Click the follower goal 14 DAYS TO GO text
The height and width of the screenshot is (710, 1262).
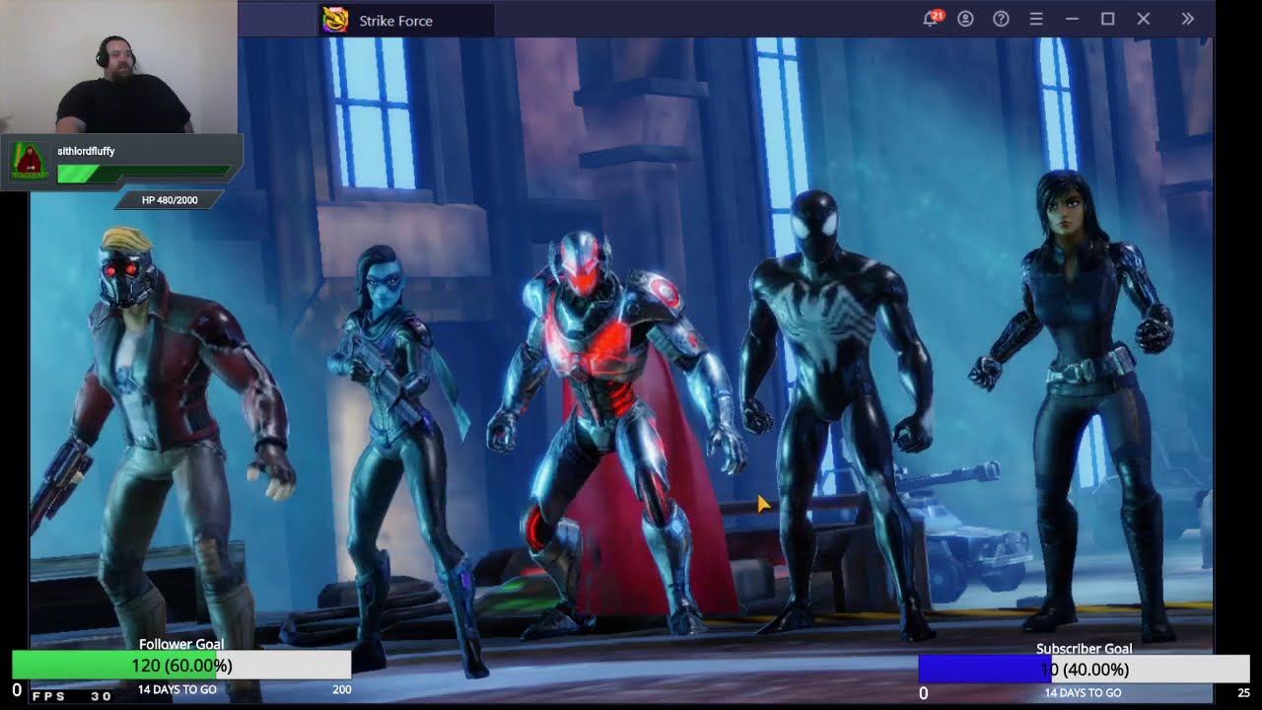(x=177, y=689)
